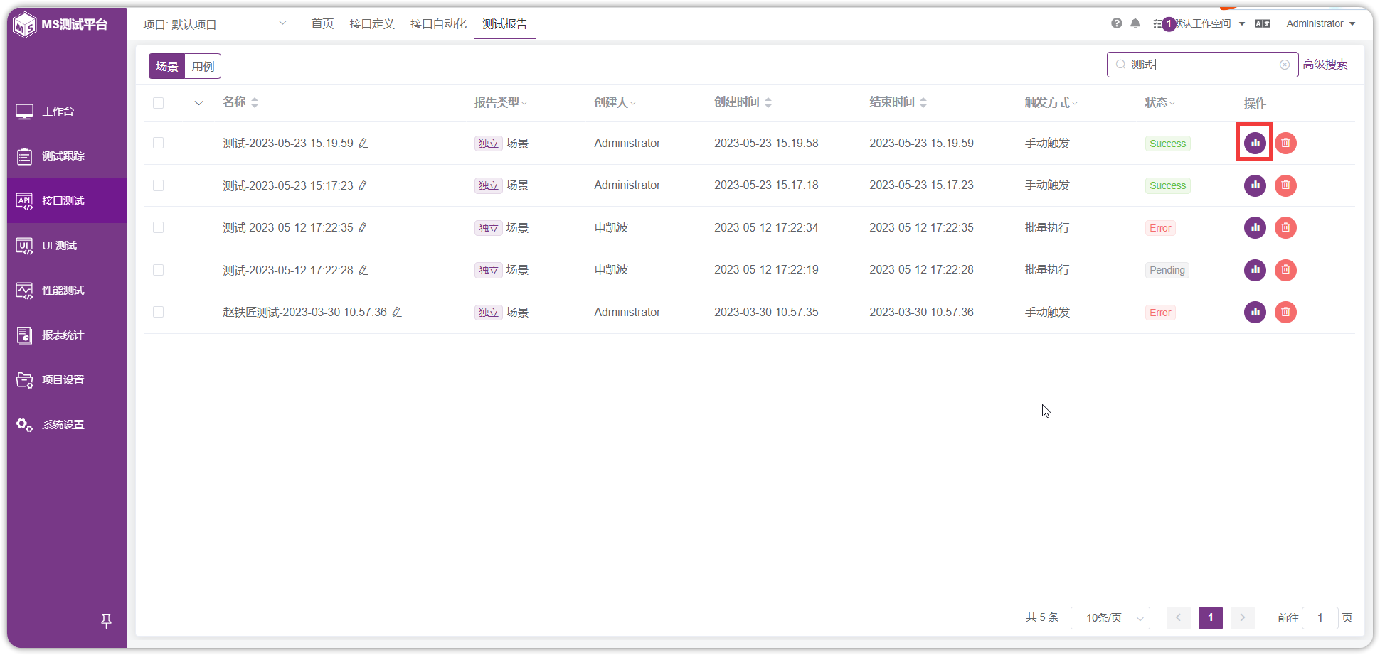The image size is (1380, 655).
Task: Click the search input containing 测试
Action: (1202, 65)
